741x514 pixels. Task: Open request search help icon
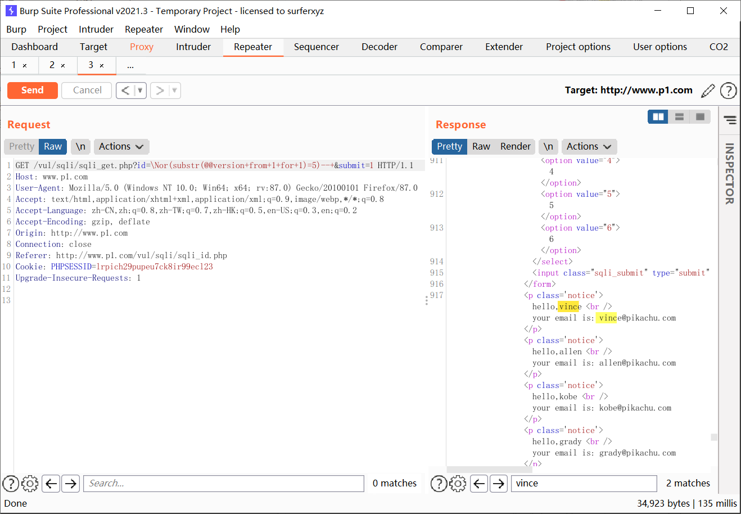(11, 484)
